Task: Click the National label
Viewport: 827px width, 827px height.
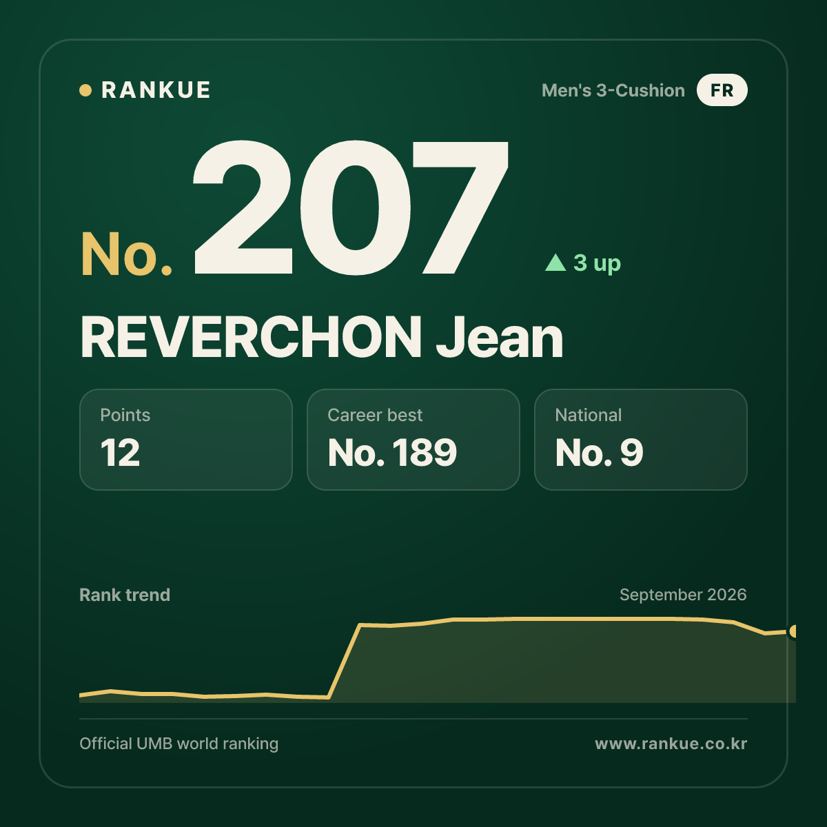Action: [589, 415]
